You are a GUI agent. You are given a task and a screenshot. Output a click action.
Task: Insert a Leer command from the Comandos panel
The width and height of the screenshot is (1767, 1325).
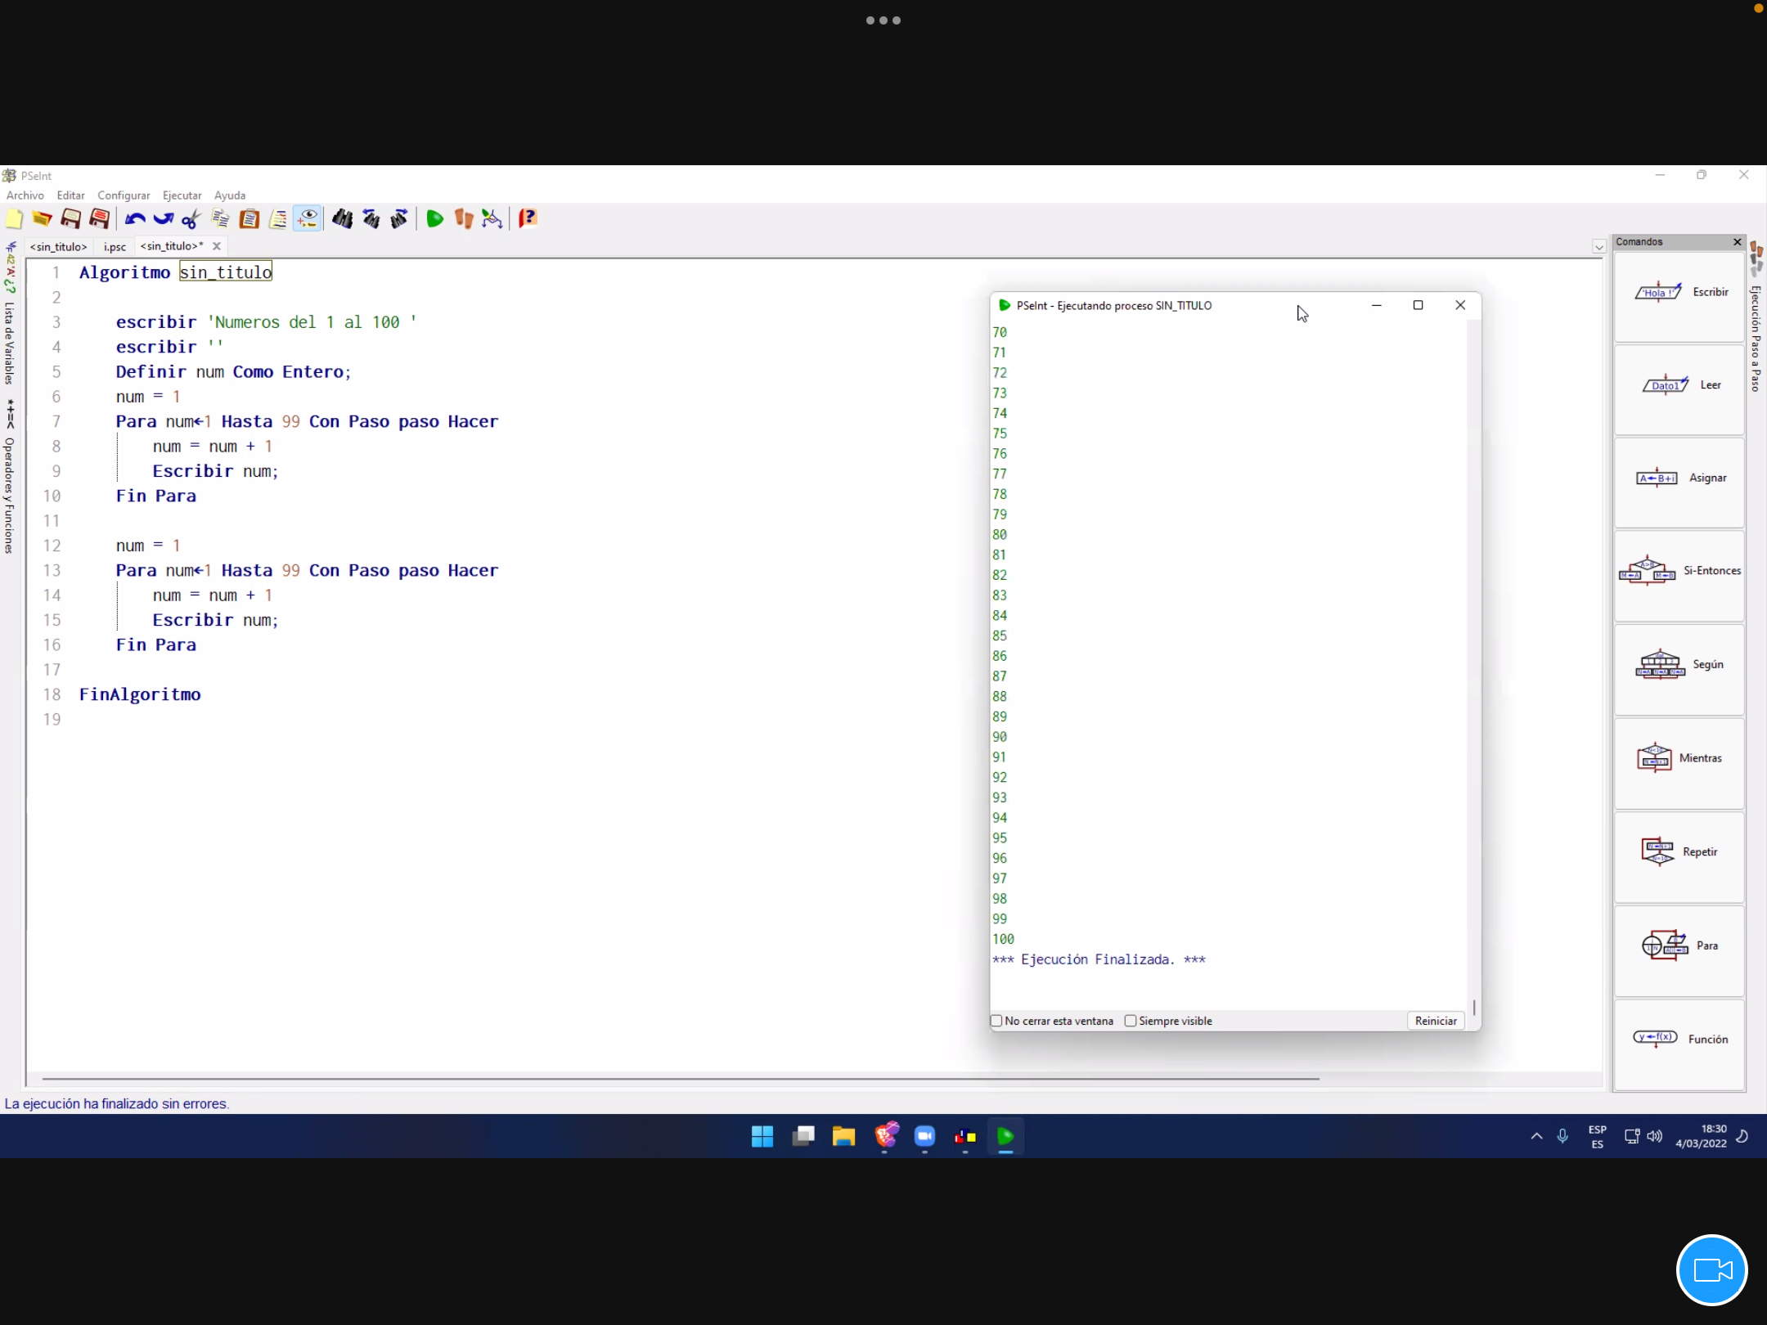point(1679,389)
